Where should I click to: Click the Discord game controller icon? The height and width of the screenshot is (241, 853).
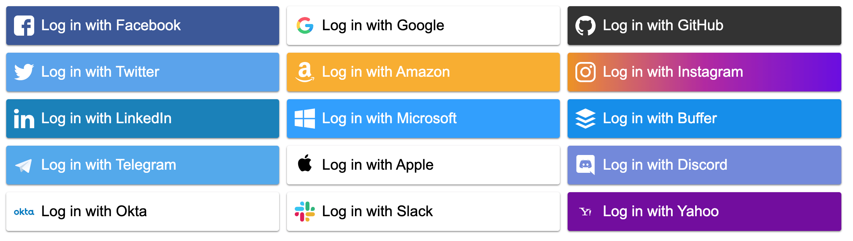tap(586, 165)
